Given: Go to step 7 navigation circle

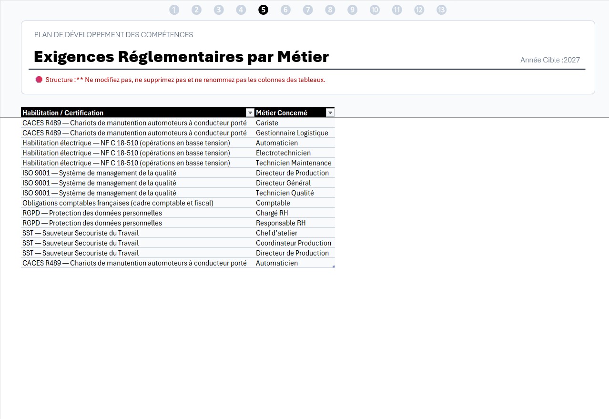Looking at the screenshot, I should [308, 10].
